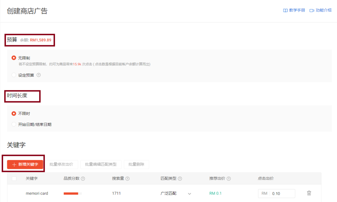The height and width of the screenshot is (202, 337).
Task: Click the 0.10 bid input field
Action: pyautogui.click(x=280, y=193)
